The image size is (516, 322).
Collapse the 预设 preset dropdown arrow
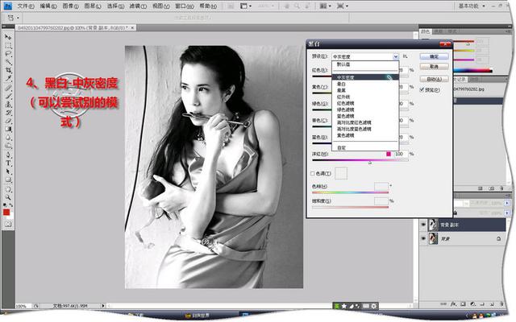tap(396, 57)
